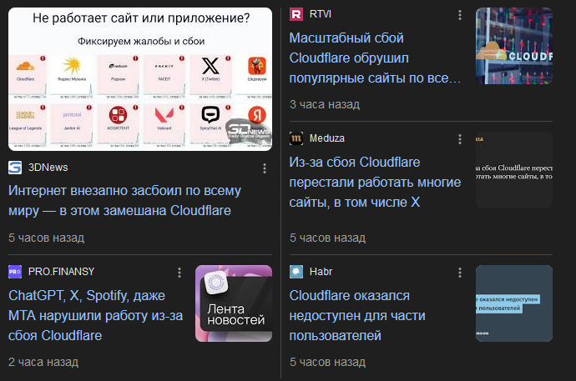Click the RTVI red logo icon
The width and height of the screenshot is (576, 381).
[x=296, y=14]
